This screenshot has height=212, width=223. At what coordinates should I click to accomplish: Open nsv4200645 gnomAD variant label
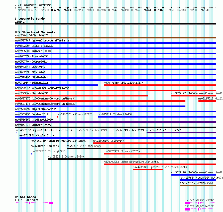[43, 88]
